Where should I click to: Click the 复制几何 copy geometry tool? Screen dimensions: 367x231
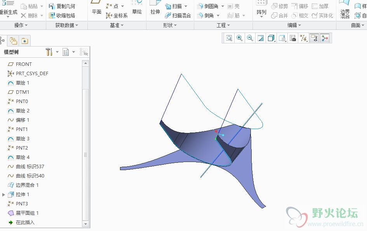point(62,6)
